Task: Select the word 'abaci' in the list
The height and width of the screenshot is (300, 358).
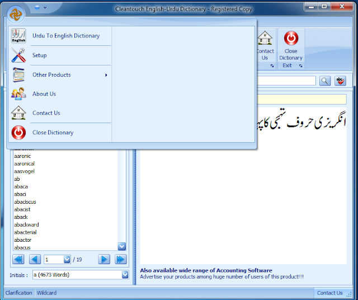Action: [20, 194]
